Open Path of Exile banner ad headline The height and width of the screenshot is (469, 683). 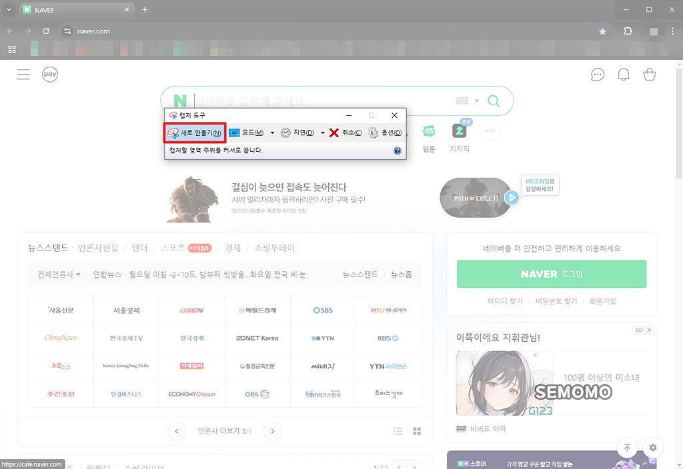[x=289, y=187]
